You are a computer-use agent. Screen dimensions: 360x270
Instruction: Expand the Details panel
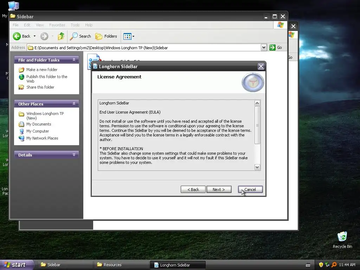pos(74,155)
